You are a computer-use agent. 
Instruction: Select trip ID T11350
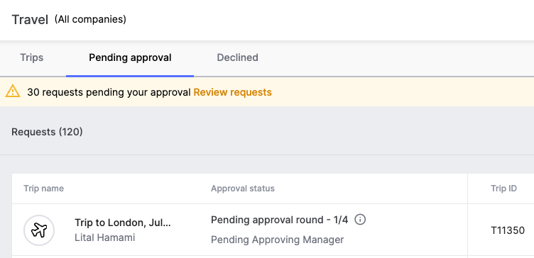point(508,230)
